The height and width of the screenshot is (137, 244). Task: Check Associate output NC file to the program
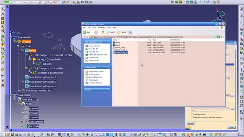click(x=193, y=118)
